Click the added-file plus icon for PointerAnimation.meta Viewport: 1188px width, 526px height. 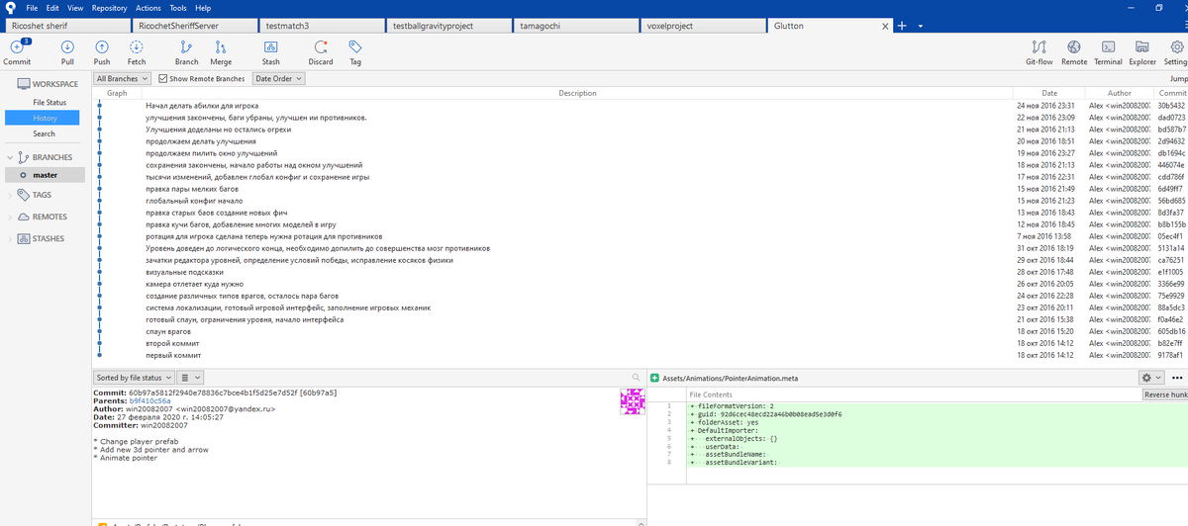coord(655,379)
